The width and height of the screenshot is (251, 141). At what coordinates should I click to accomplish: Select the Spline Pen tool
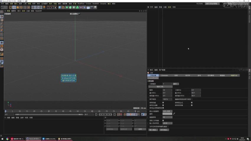coord(63,7)
